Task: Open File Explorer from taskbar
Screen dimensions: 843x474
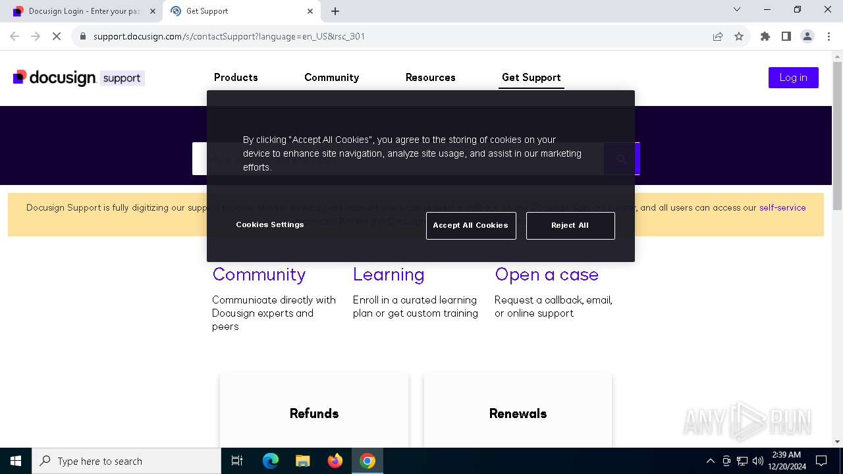Action: pyautogui.click(x=303, y=461)
